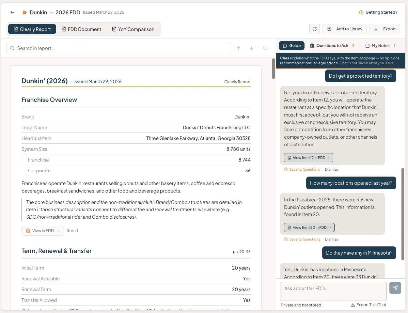This screenshot has width=408, height=313.
Task: Select the Guide tab in side panel
Action: (291, 46)
